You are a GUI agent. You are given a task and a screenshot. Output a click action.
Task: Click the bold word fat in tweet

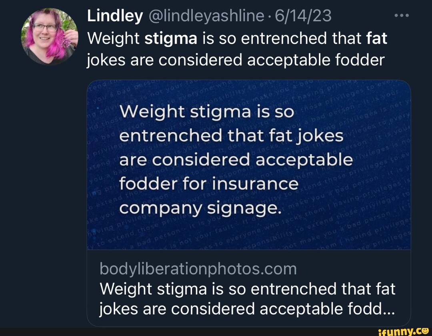click(x=376, y=38)
